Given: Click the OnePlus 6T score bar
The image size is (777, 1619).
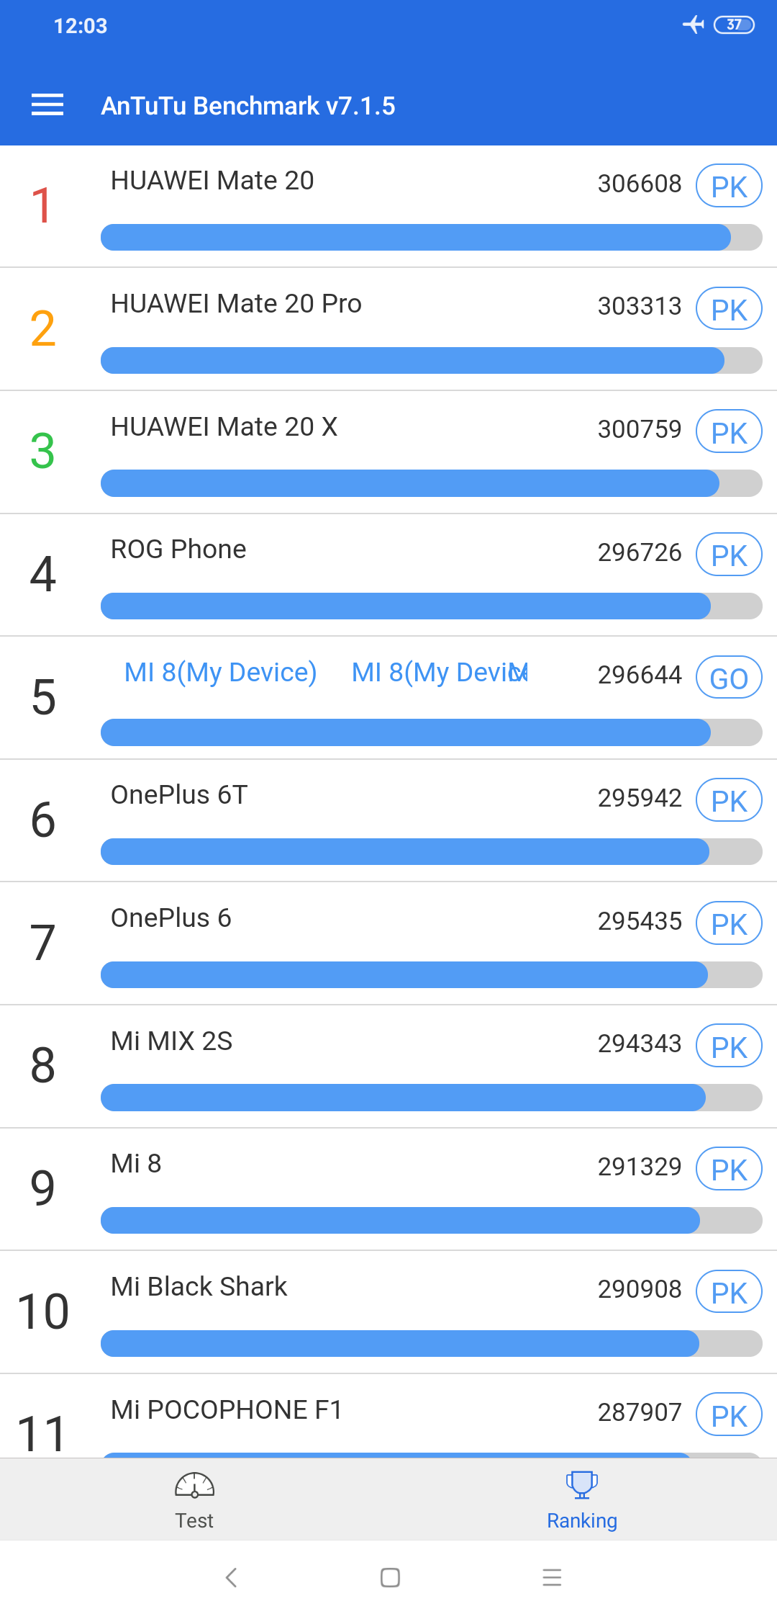Looking at the screenshot, I should (432, 852).
